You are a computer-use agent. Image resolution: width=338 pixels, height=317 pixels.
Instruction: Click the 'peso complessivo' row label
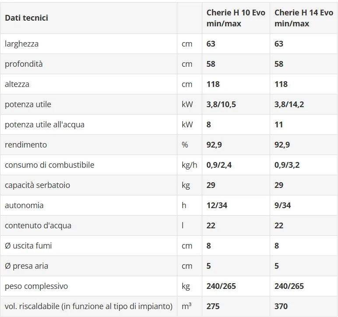click(x=36, y=286)
